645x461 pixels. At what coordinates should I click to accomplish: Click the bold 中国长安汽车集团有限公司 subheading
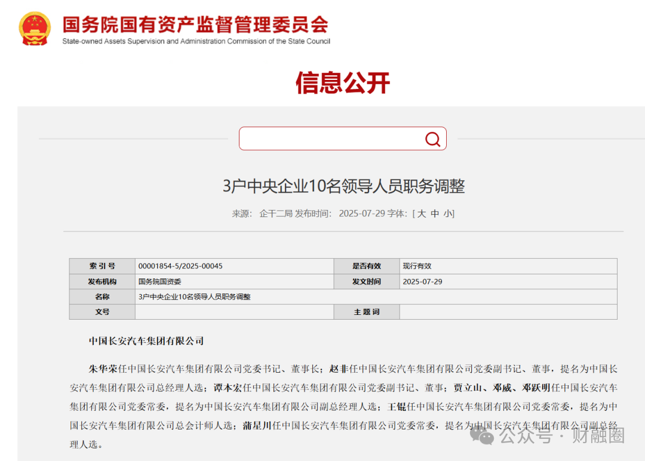pos(146,341)
